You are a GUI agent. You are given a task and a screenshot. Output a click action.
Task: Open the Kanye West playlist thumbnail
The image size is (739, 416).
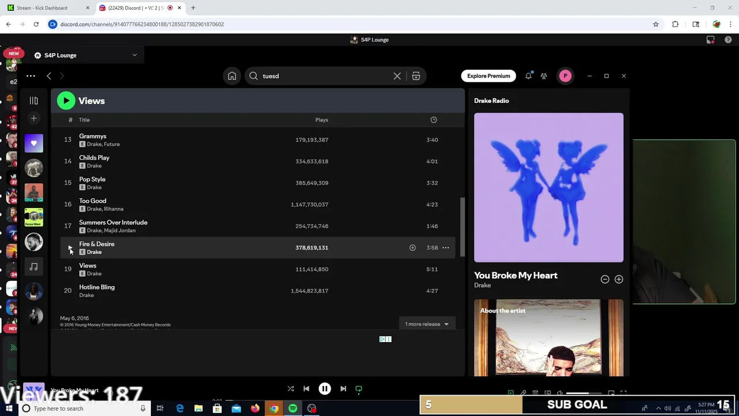point(33,217)
